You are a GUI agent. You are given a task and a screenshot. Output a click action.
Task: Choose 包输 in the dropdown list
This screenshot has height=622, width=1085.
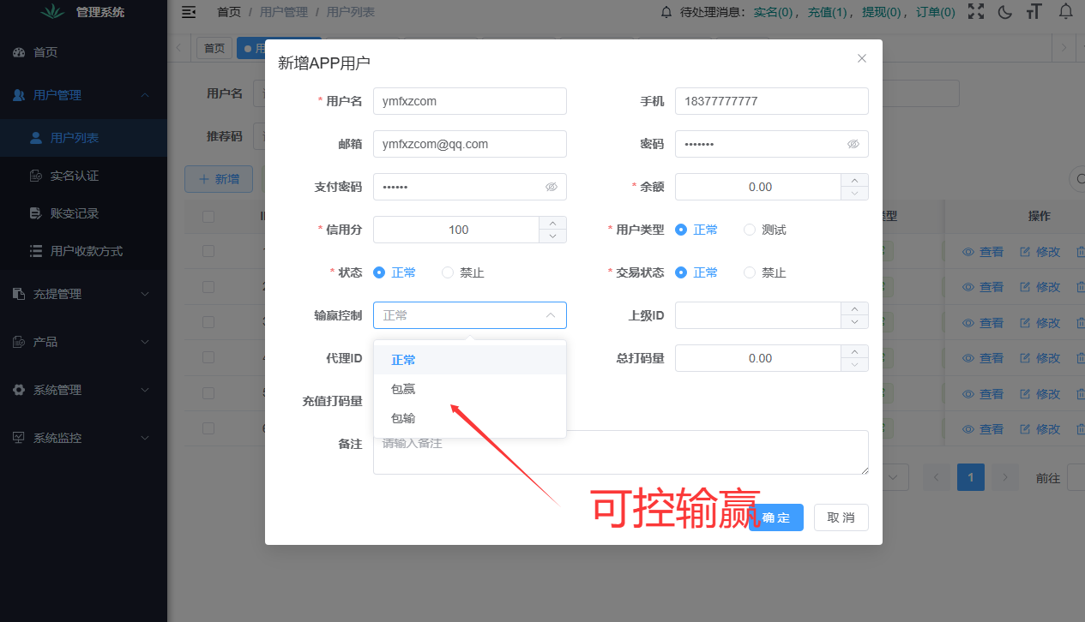(470, 418)
